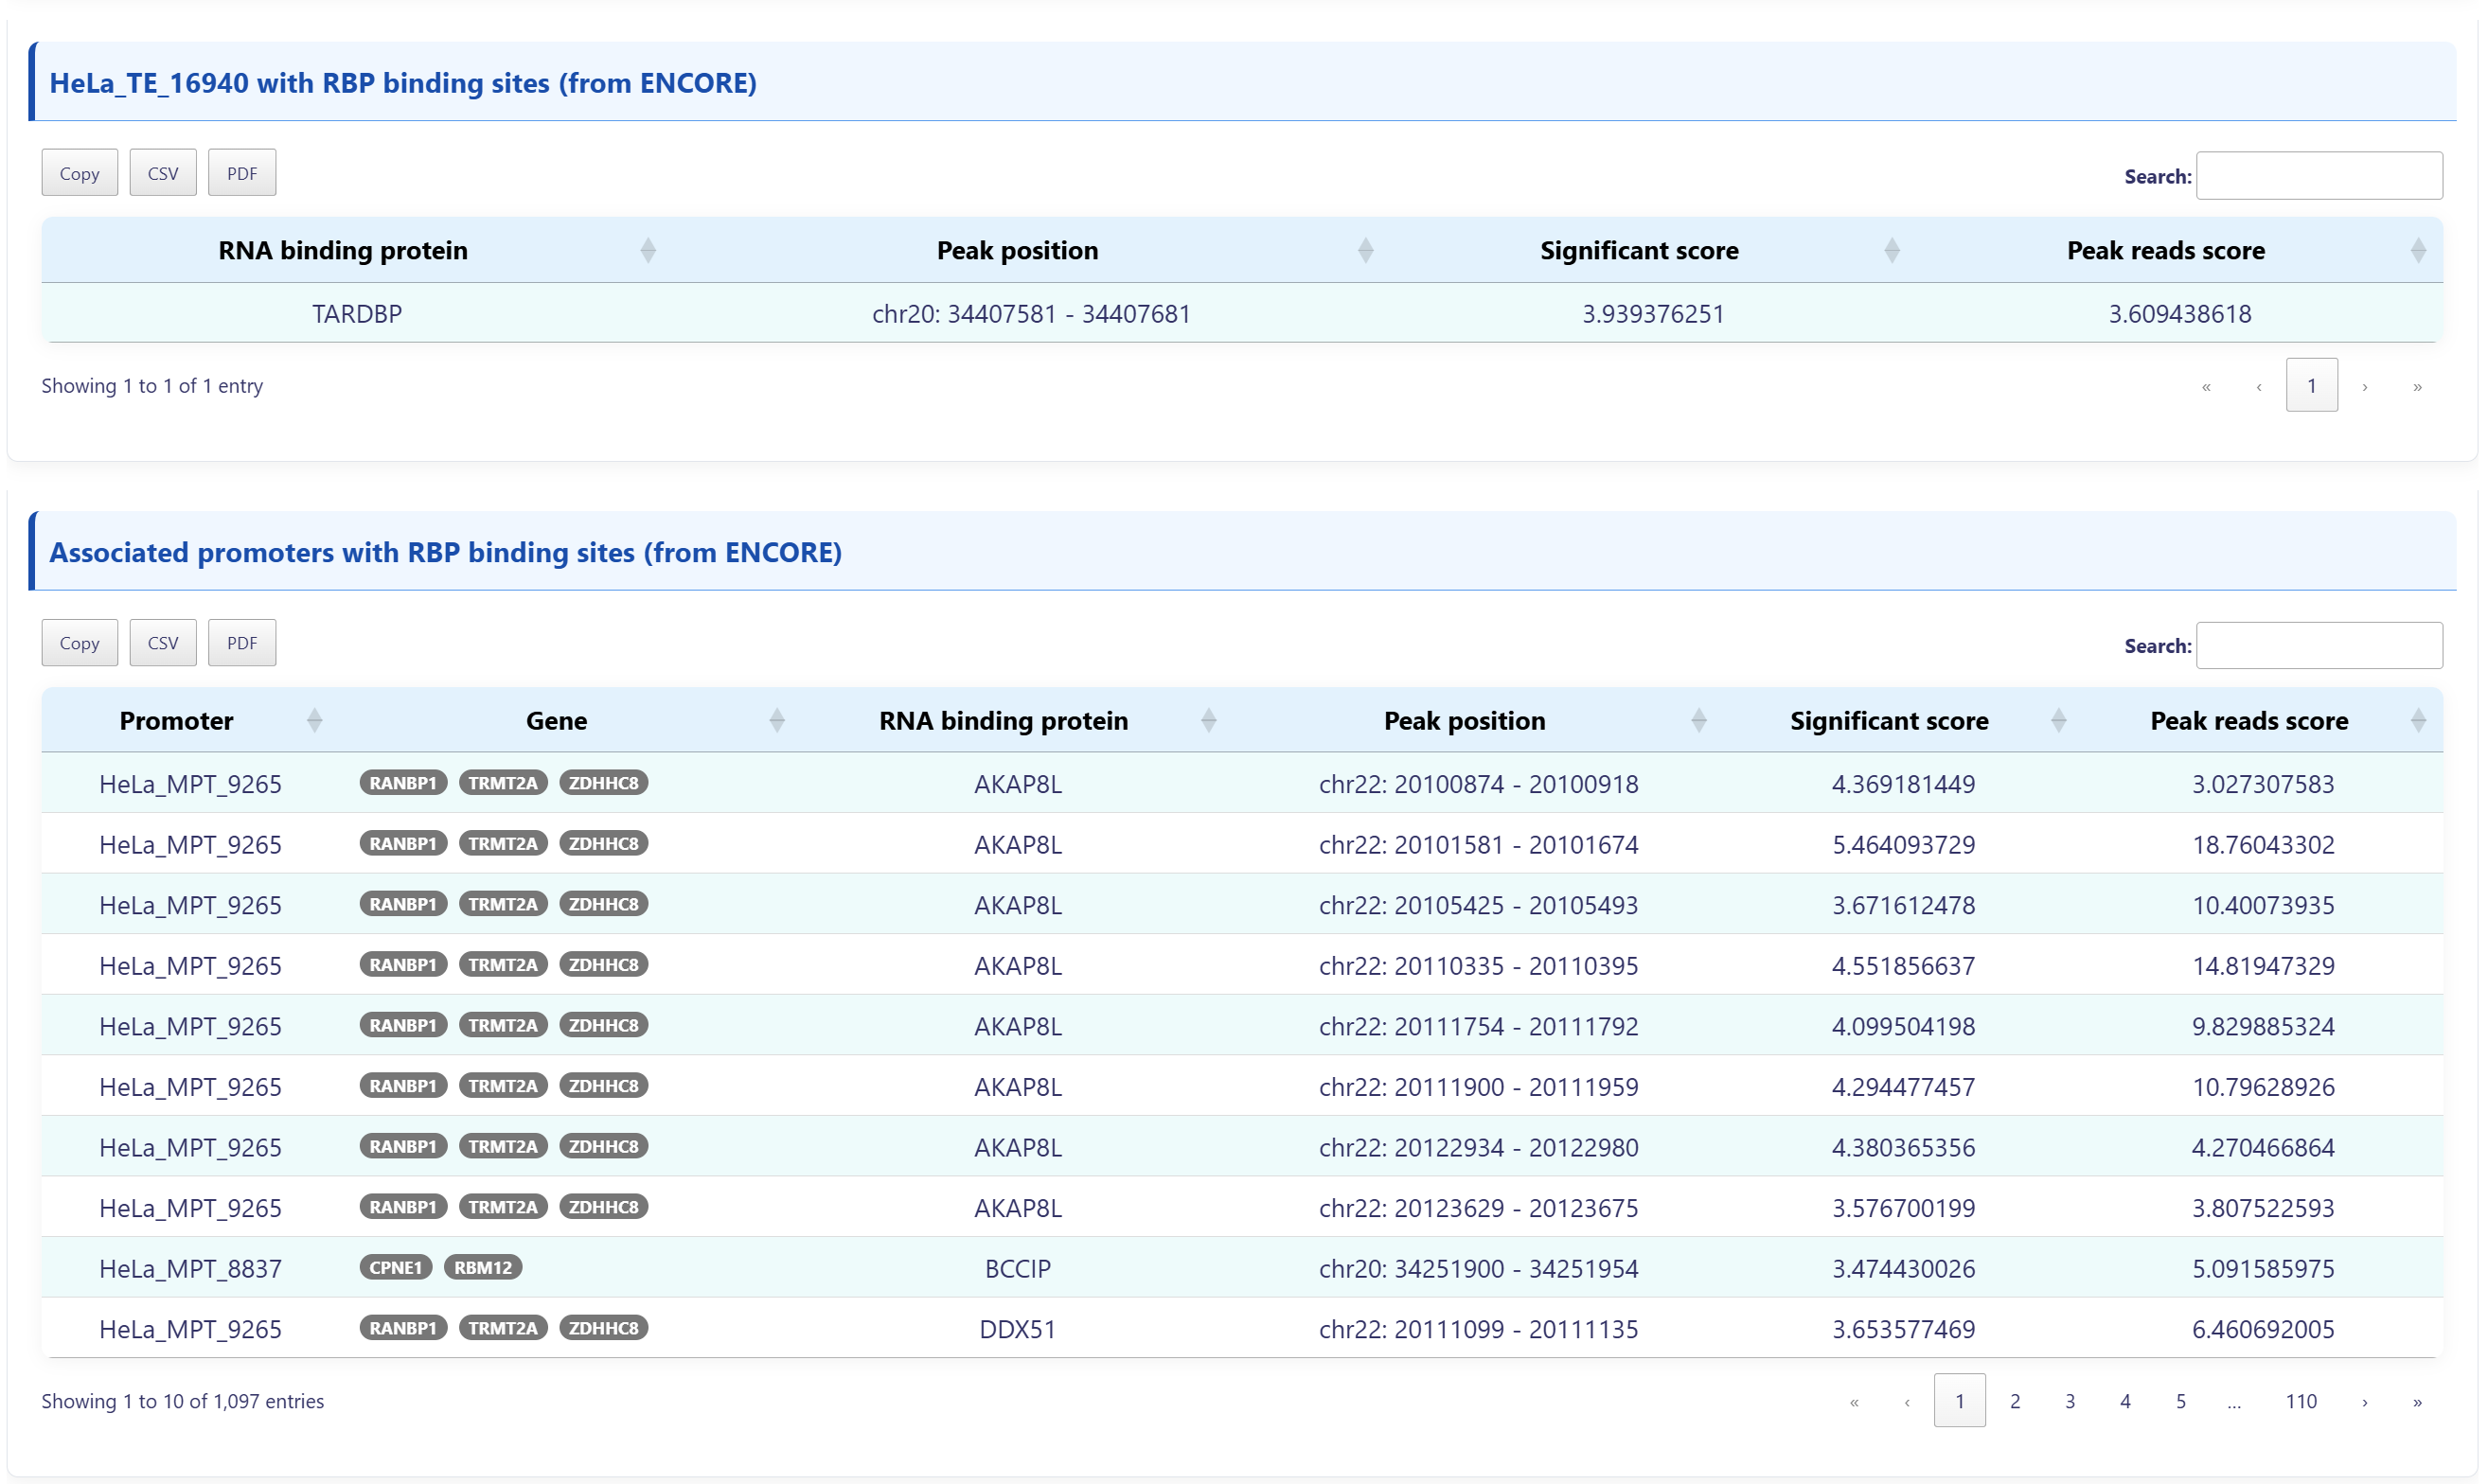Copy the HeLa_TE_16940 RBP table
Viewport: 2488px width, 1484px height.
(x=79, y=173)
